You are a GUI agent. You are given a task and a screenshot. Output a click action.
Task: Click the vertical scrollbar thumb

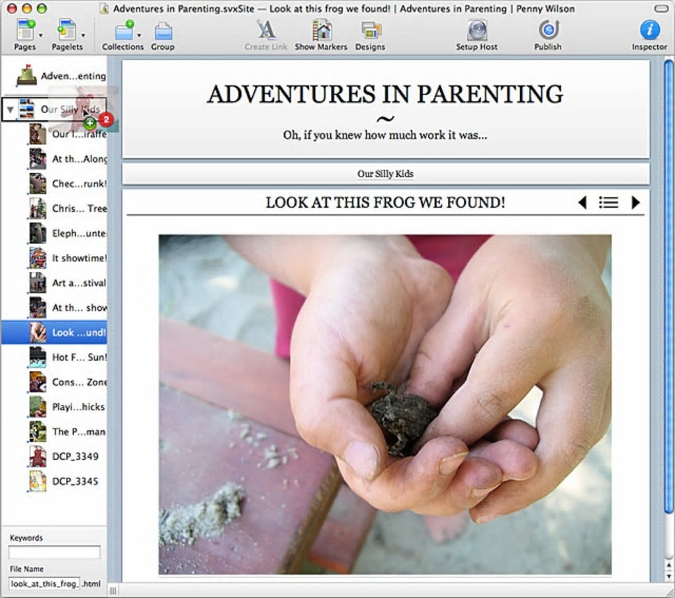point(668,287)
